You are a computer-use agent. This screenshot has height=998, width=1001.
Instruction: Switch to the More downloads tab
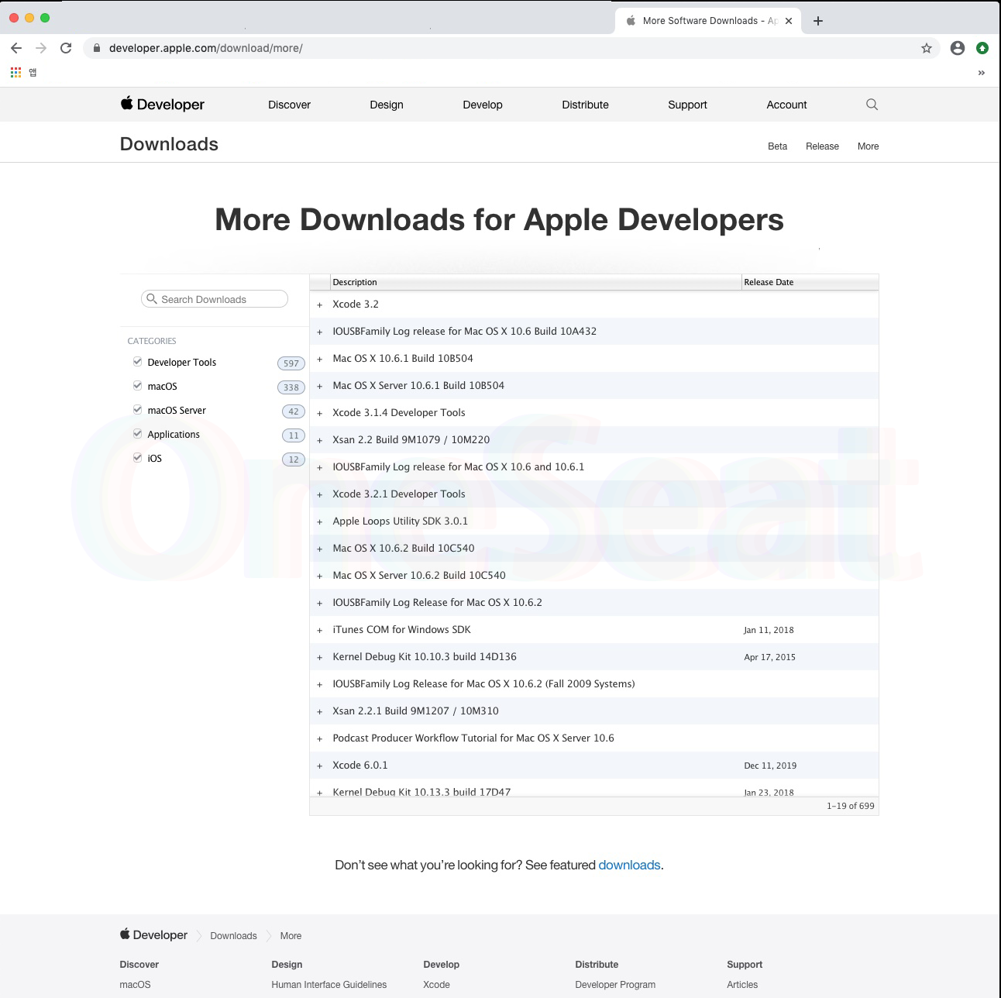(868, 146)
